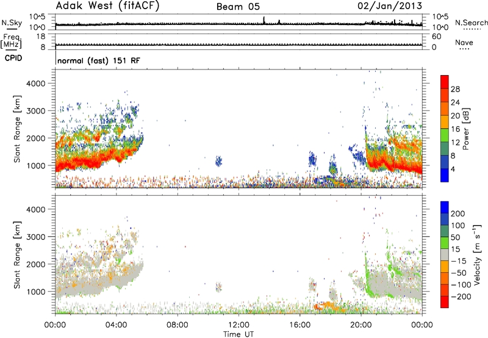Pick the bright blue top Velocity colorbar segment
The image size is (488, 338).
(x=445, y=207)
